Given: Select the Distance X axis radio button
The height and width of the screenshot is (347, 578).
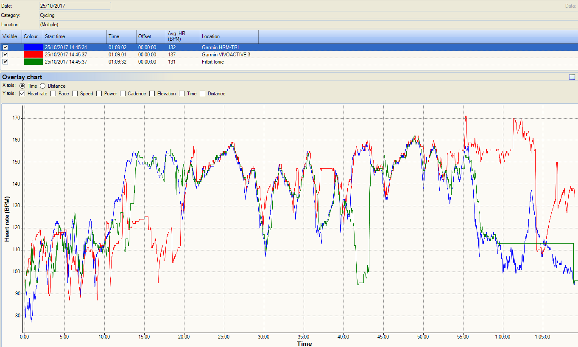Looking at the screenshot, I should point(42,86).
